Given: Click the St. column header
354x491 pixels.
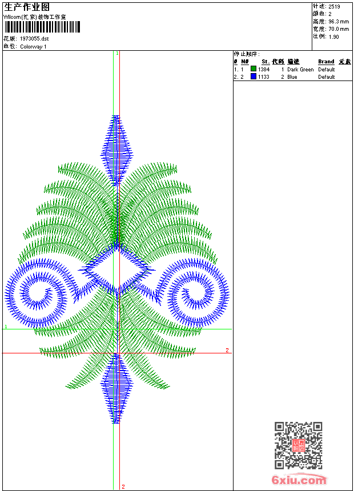Looking at the screenshot, I should tap(265, 62).
